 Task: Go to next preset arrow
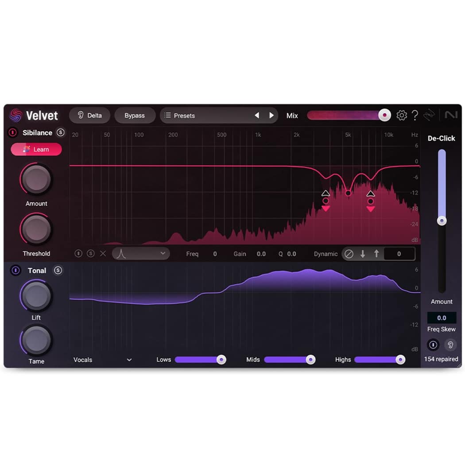(271, 115)
